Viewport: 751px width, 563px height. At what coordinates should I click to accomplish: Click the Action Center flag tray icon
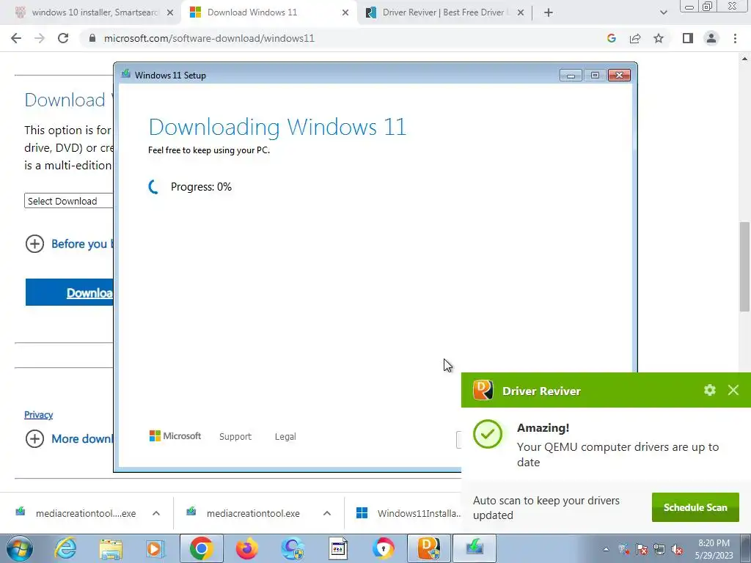click(x=642, y=550)
